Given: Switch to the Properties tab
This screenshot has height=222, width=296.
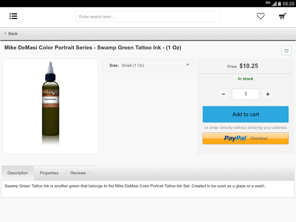Looking at the screenshot, I should coord(49,173).
